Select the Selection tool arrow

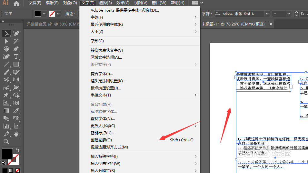[6, 34]
